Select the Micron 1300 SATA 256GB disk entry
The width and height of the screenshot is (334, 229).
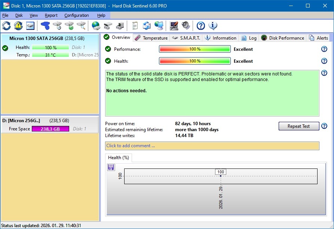pos(50,46)
